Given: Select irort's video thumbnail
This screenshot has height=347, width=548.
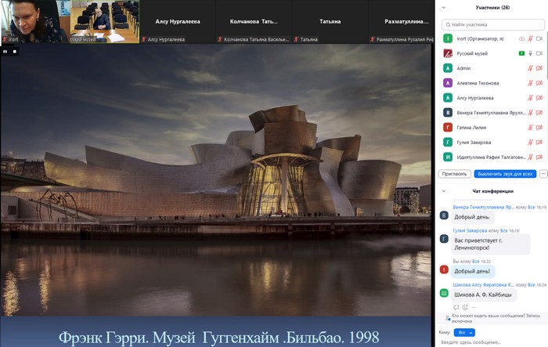Looking at the screenshot, I should click(35, 22).
